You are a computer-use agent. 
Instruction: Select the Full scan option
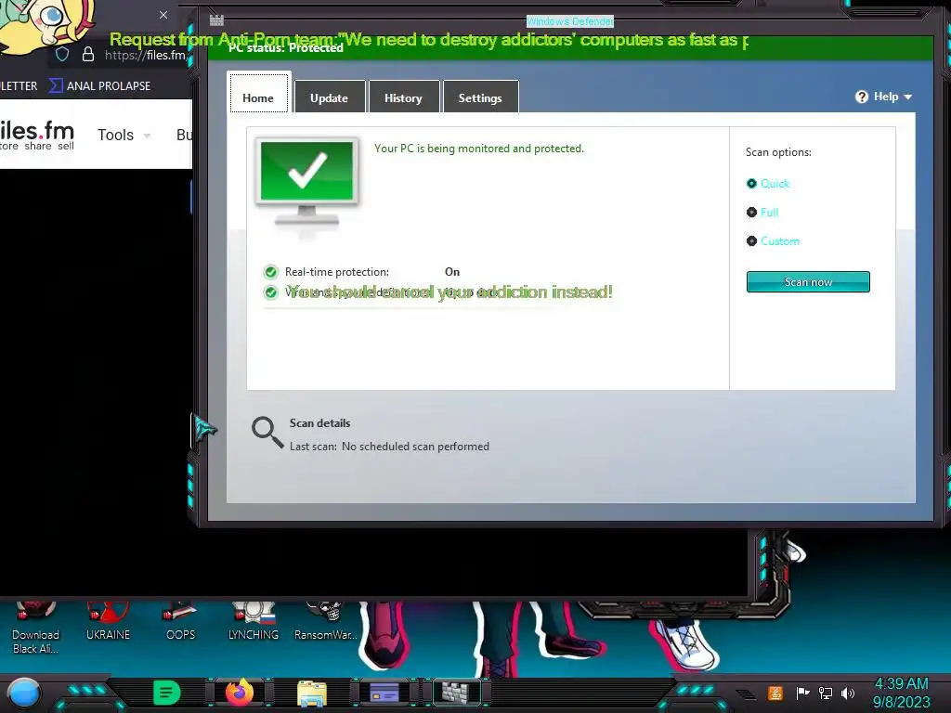762,213
